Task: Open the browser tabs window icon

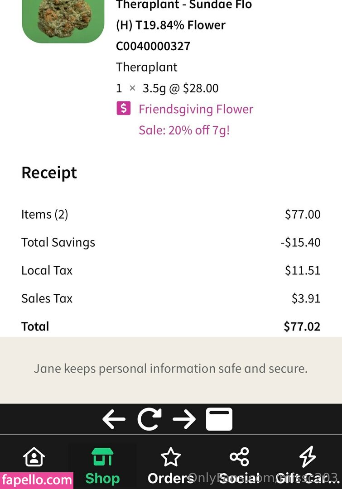Action: click(x=219, y=419)
